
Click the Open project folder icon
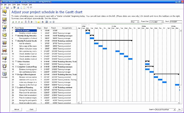coord(4,8)
